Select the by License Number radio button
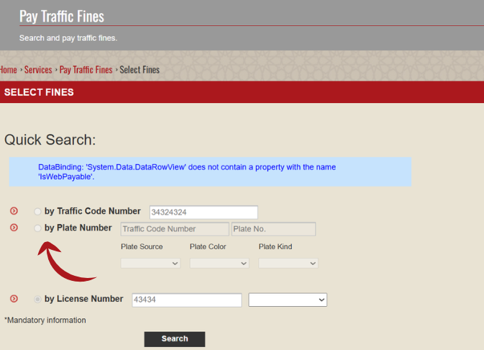This screenshot has width=484, height=350. [x=37, y=299]
